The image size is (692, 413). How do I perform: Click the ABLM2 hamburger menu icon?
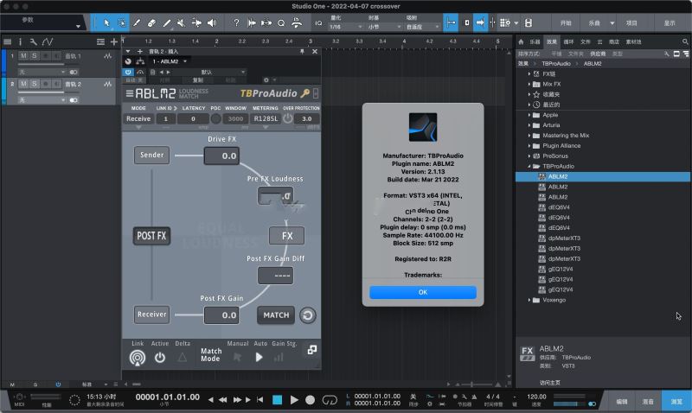[130, 93]
